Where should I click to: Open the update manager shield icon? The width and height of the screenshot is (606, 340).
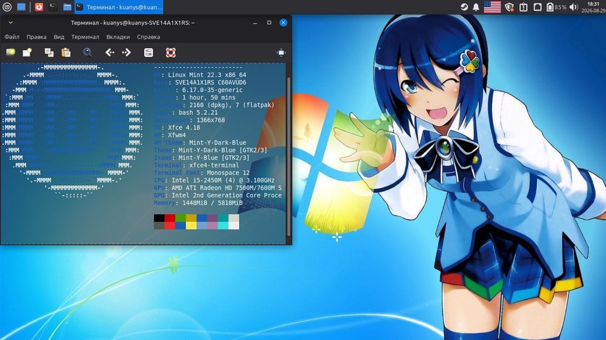(x=510, y=7)
